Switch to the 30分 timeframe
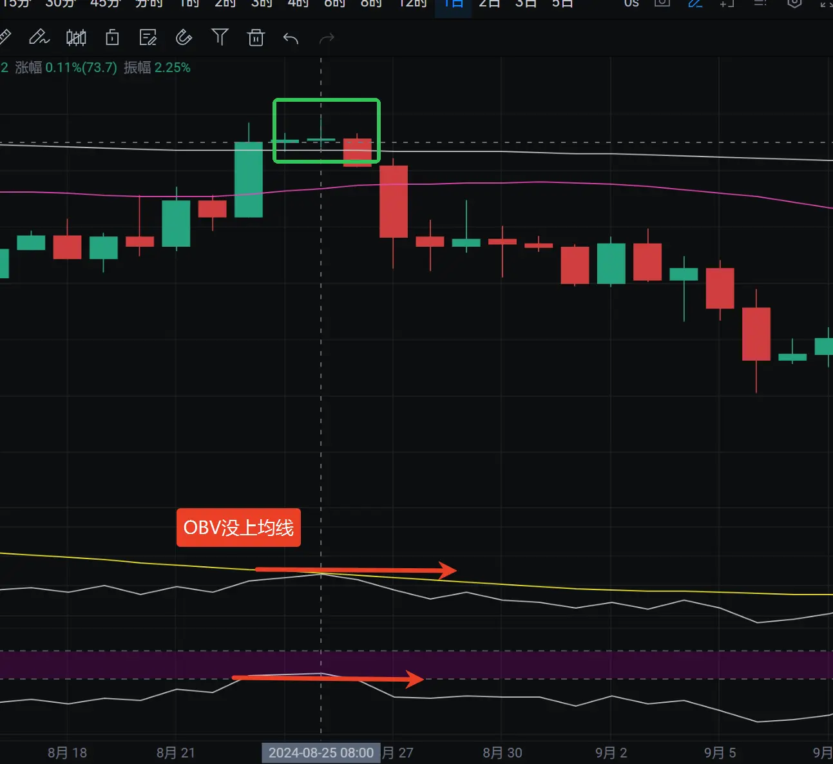This screenshot has width=833, height=764. pyautogui.click(x=61, y=3)
